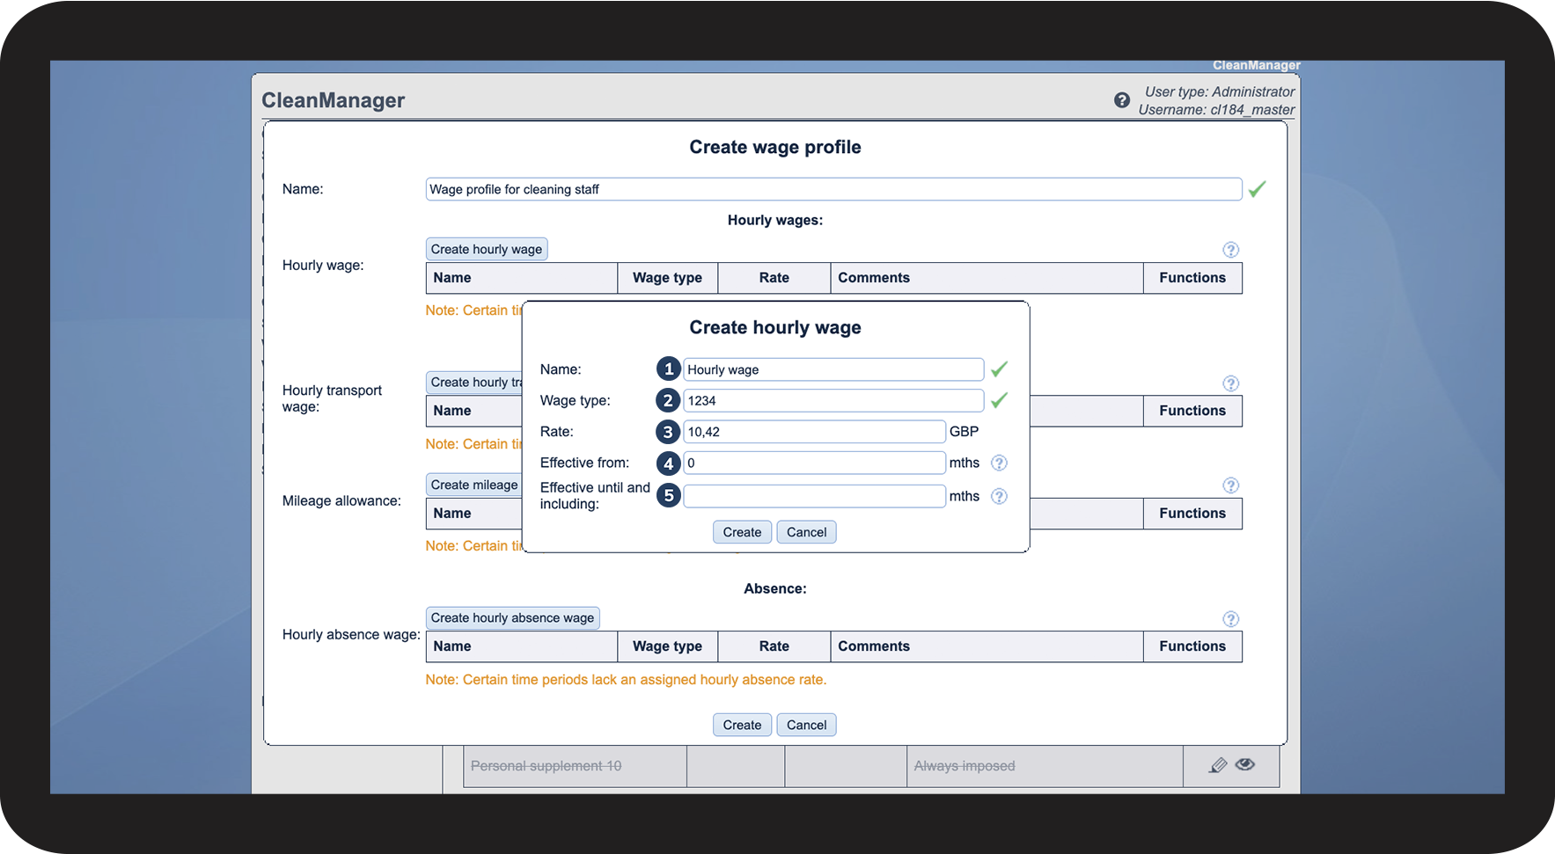Click the Rate field showing 10,42
The image size is (1555, 854).
coord(814,432)
